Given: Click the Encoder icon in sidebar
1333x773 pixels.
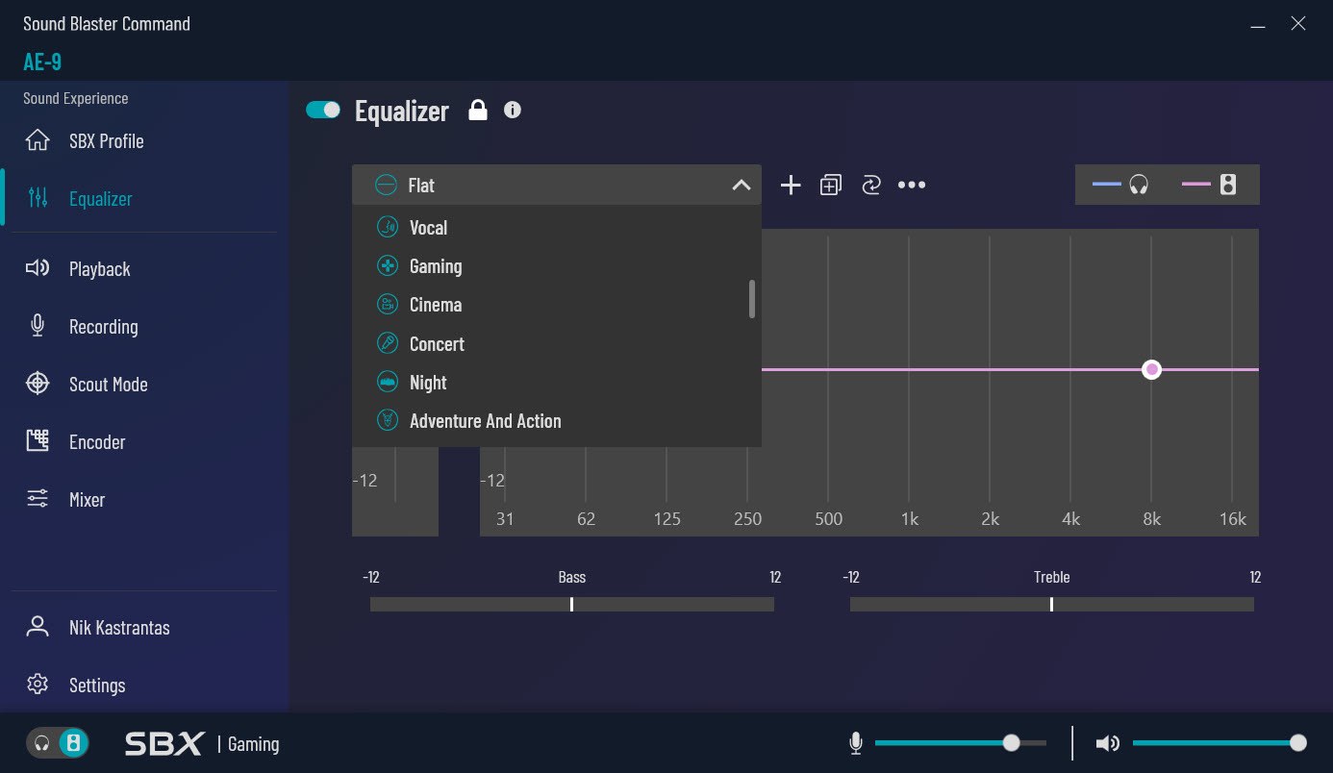Looking at the screenshot, I should [x=38, y=441].
